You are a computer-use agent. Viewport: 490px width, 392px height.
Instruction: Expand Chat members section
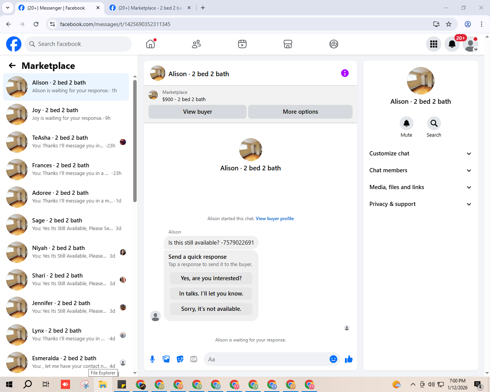point(421,170)
